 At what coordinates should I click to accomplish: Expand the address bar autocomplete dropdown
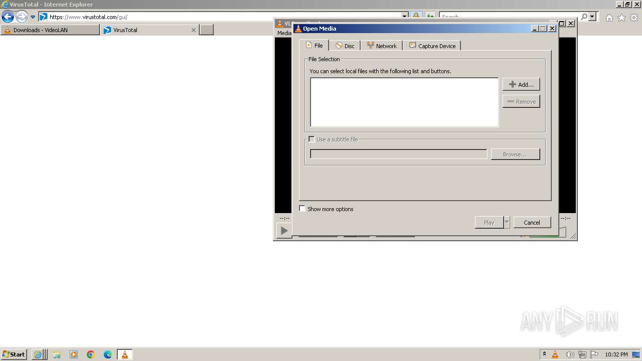pos(405,17)
